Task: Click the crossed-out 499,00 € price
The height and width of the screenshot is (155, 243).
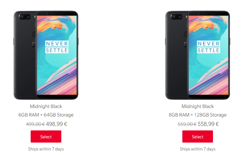Action: [35, 124]
